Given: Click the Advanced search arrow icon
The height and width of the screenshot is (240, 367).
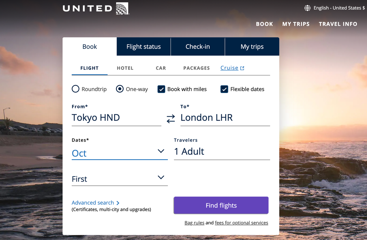Looking at the screenshot, I should pos(118,202).
